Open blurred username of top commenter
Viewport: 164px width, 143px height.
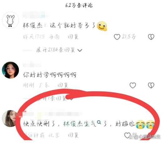pos(36,15)
